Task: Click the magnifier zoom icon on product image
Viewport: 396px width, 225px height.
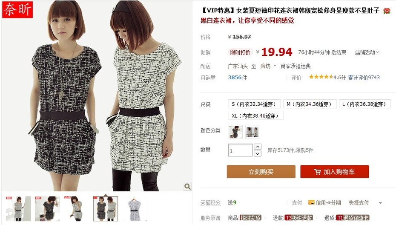Action: pos(187,187)
